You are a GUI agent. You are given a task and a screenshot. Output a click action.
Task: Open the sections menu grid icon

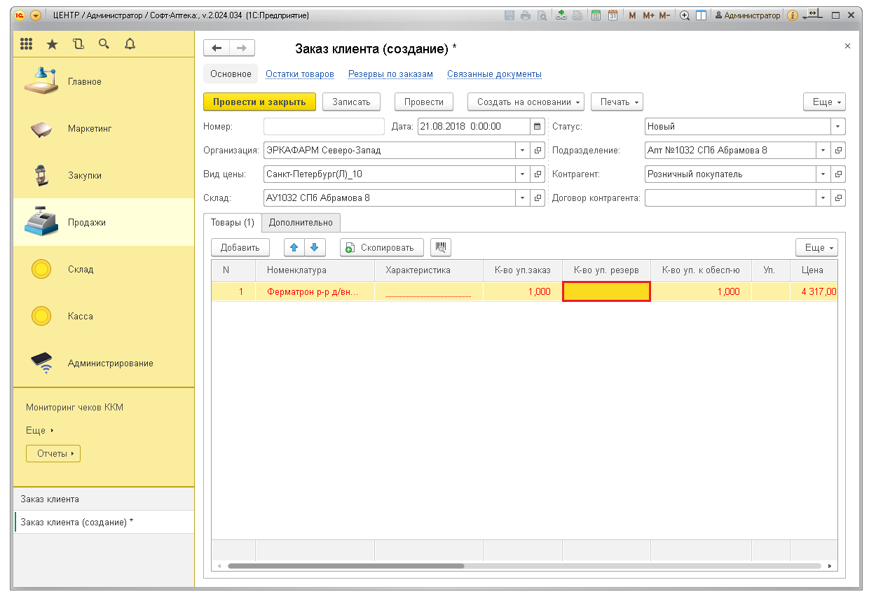pyautogui.click(x=26, y=44)
